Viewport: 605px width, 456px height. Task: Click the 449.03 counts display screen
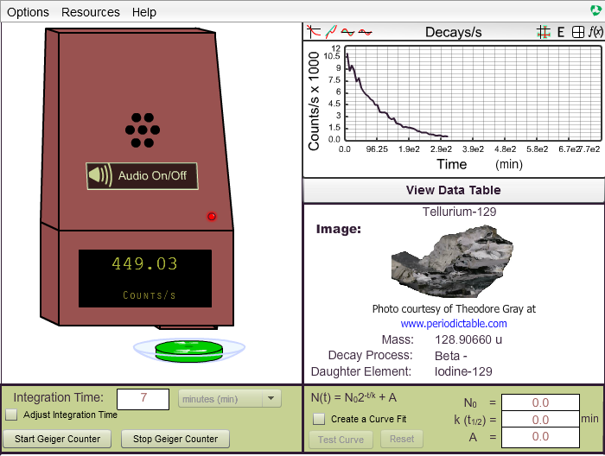[x=145, y=278]
